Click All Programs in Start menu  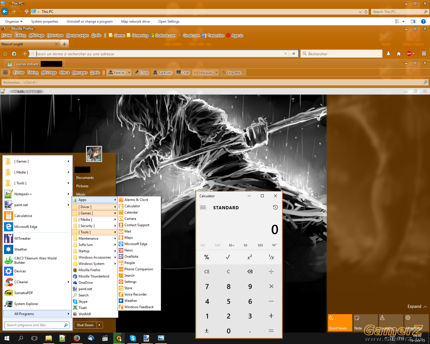pos(37,314)
